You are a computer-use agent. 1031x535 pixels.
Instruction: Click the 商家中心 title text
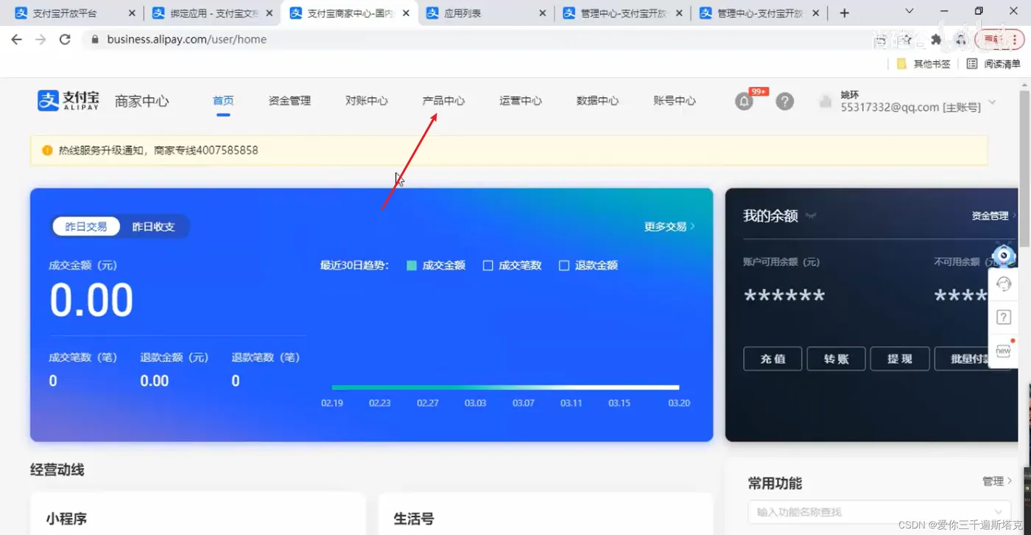pos(141,101)
